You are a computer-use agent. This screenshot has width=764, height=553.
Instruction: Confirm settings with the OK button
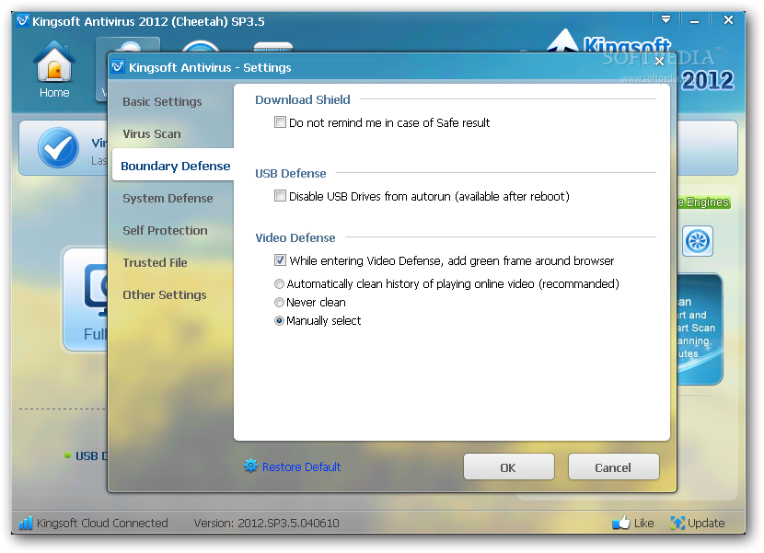pos(509,467)
